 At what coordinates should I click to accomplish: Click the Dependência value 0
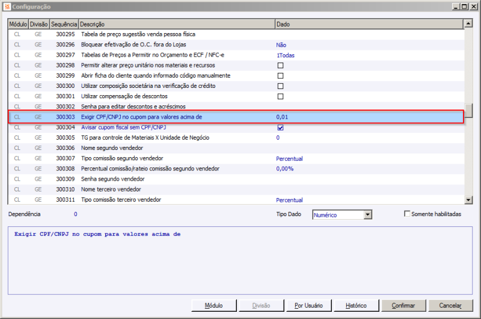(76, 214)
